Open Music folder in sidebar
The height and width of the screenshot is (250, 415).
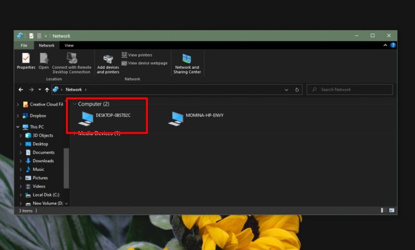(x=35, y=169)
